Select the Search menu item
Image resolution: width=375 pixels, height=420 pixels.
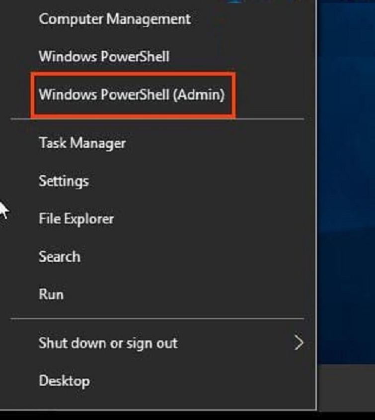(59, 257)
